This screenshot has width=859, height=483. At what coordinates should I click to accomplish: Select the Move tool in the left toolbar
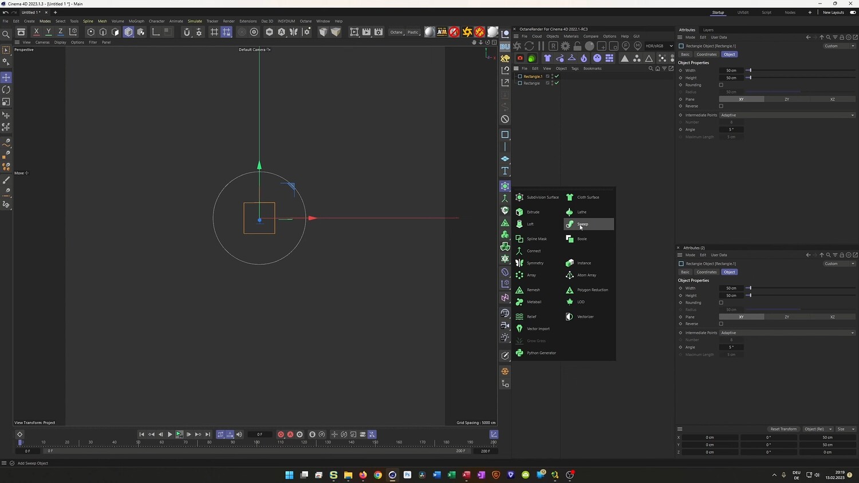click(x=6, y=77)
